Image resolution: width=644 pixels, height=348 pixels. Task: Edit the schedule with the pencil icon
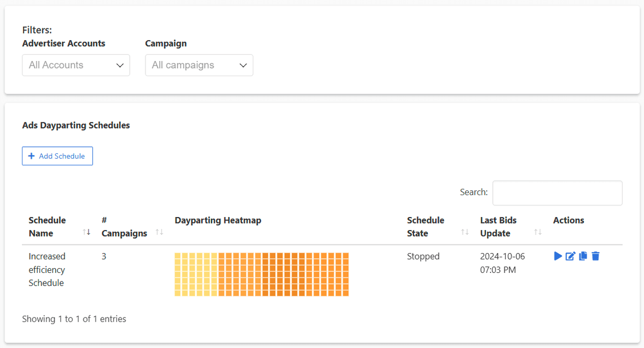point(570,256)
